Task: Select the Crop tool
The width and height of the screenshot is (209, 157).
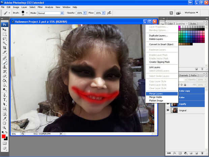Action: [x=4, y=48]
